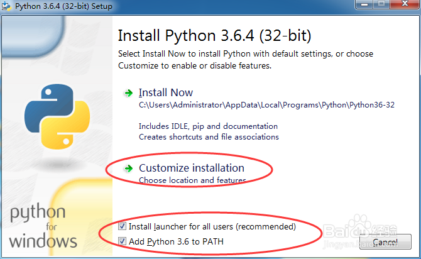
Task: Click the "Includes IDLE, pip and documentation" text
Action: pos(208,126)
